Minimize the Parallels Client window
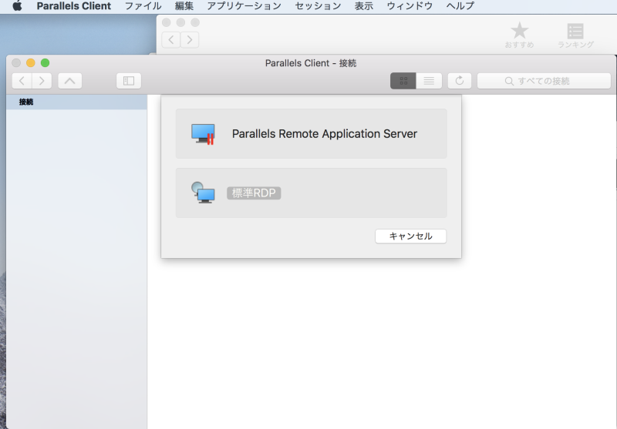617x429 pixels. pyautogui.click(x=31, y=63)
